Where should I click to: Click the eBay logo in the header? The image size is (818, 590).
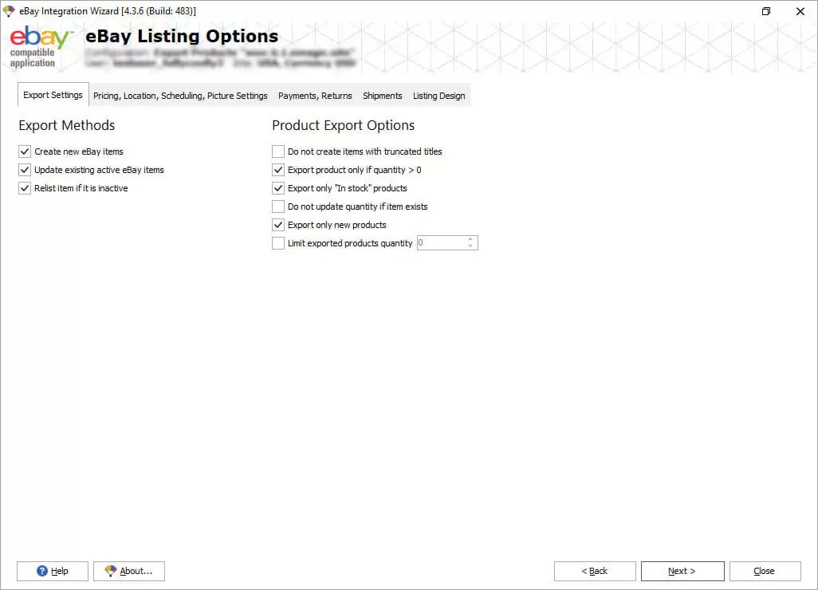[x=38, y=40]
